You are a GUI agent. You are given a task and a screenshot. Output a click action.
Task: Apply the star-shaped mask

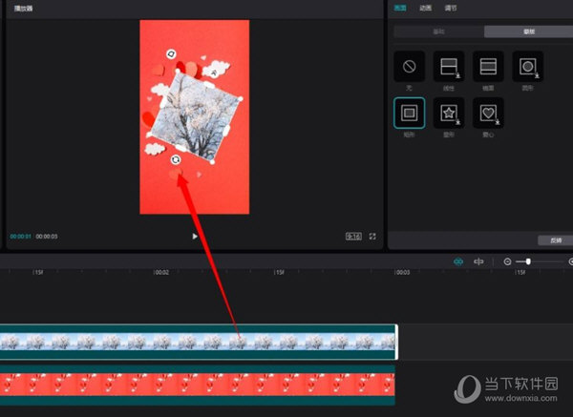point(449,114)
